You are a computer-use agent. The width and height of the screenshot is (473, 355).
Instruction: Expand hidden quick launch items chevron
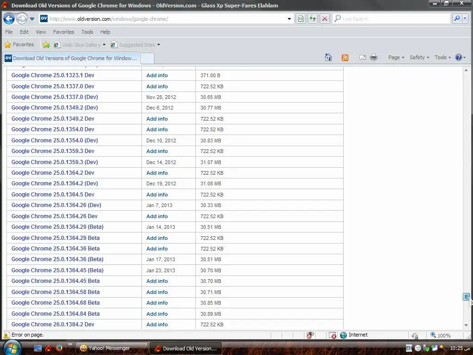pyautogui.click(x=70, y=344)
